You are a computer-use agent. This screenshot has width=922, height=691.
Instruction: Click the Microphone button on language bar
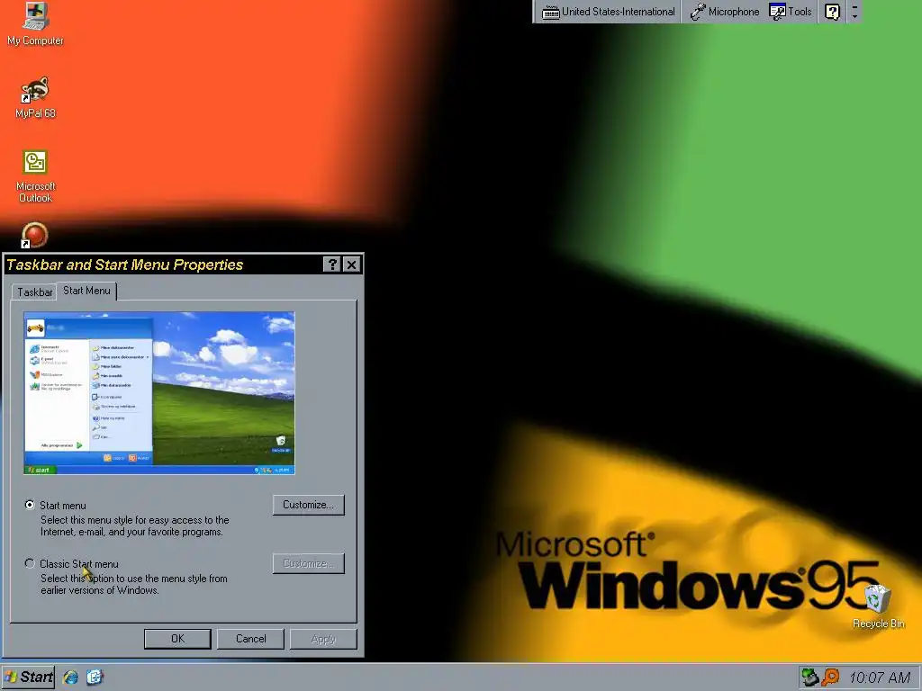point(725,12)
